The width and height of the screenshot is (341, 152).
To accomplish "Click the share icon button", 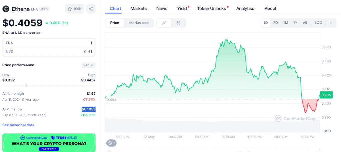I will 91,9.
